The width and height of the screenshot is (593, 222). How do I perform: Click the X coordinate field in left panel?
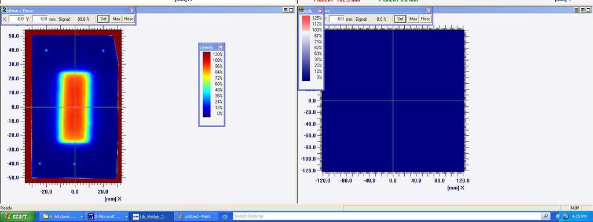[17, 19]
